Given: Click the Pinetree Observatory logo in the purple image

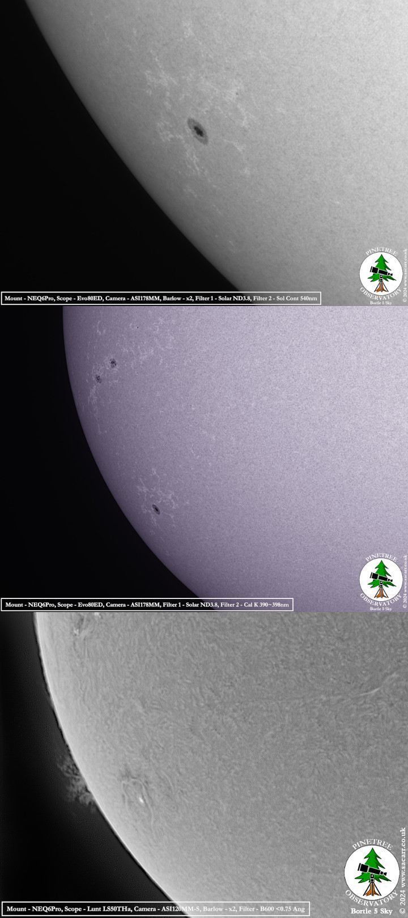Looking at the screenshot, I should (x=381, y=580).
